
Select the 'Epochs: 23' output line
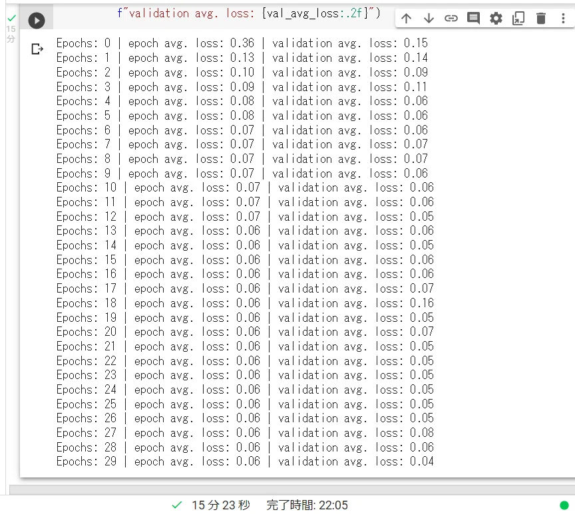click(x=245, y=375)
